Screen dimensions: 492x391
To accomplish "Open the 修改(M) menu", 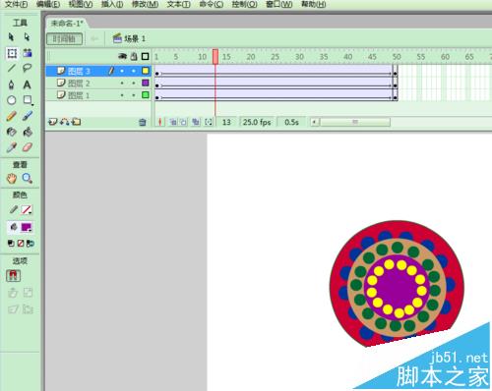I will coord(145,4).
